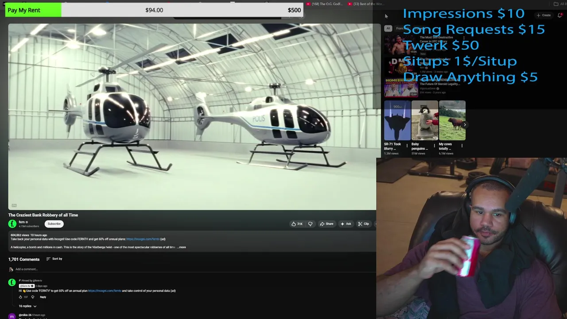Open Future Of Steroid Legality video thumbnail

click(401, 88)
